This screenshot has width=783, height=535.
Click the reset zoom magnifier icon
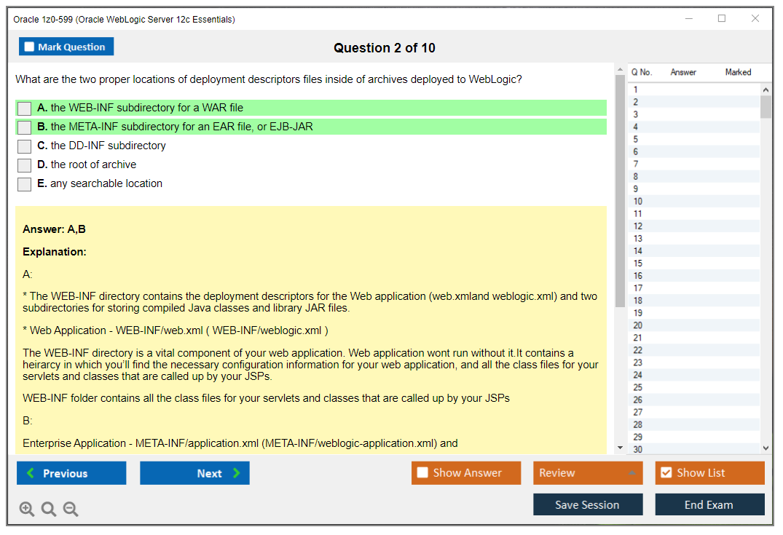tap(49, 509)
